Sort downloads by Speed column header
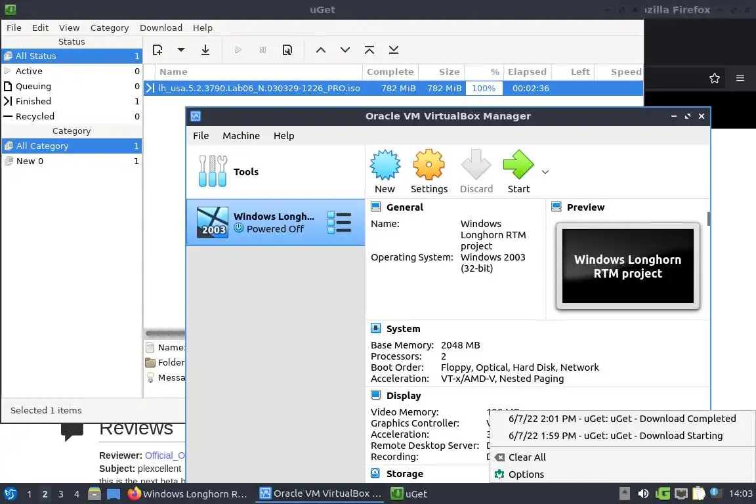This screenshot has height=504, width=756. click(x=619, y=72)
